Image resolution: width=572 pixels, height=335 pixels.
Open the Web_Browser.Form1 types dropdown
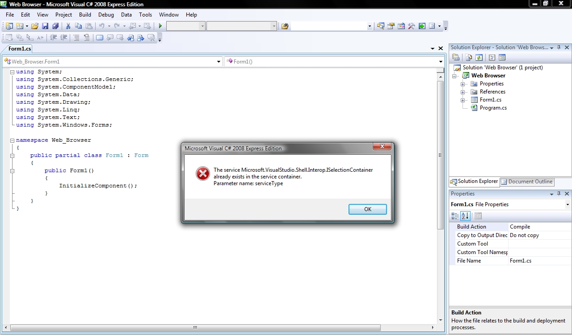[219, 62]
